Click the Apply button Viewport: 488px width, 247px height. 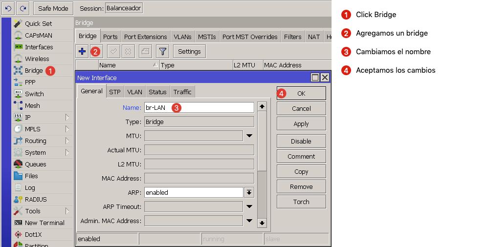pos(301,123)
